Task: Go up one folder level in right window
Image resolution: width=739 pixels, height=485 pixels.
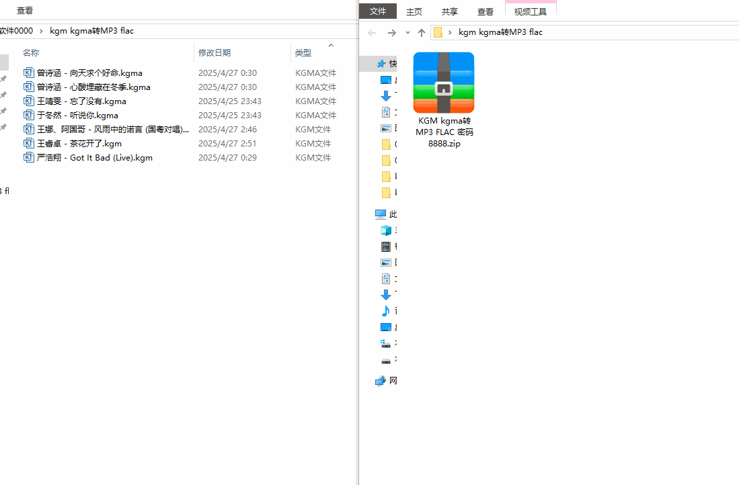Action: pos(422,32)
